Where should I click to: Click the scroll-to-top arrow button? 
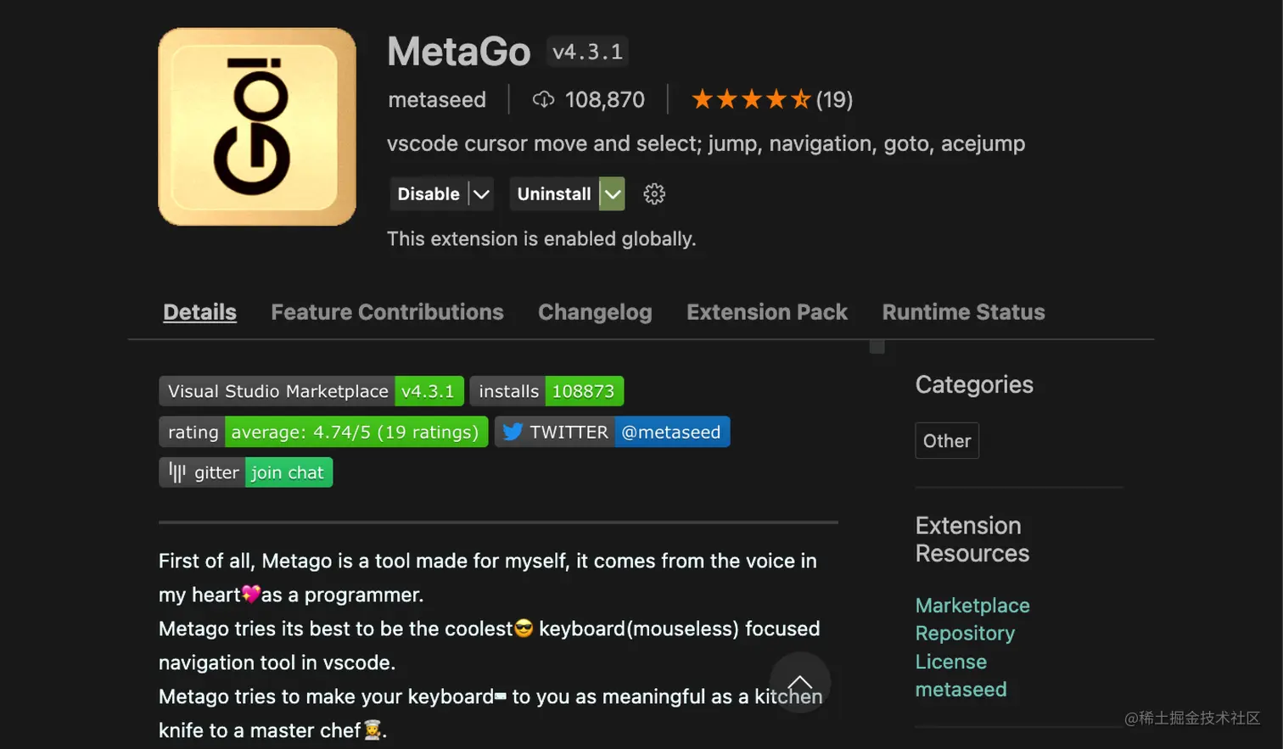click(798, 683)
